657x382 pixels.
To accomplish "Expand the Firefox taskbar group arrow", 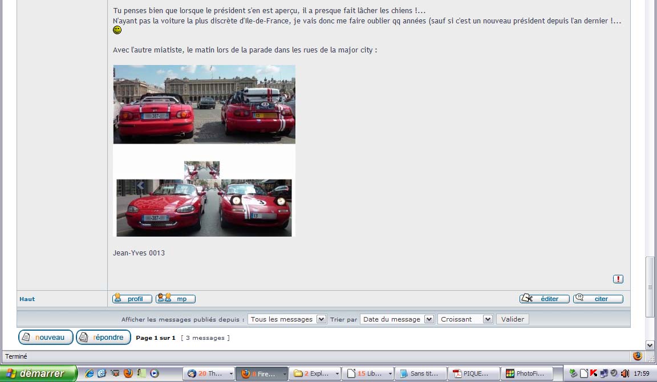I will pyautogui.click(x=285, y=373).
